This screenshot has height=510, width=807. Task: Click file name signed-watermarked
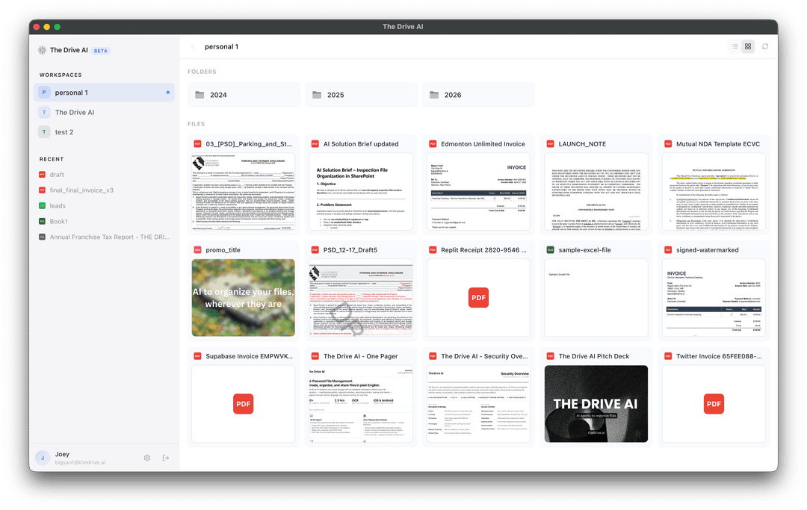pos(707,250)
